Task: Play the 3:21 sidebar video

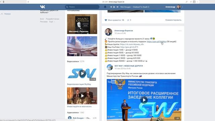Action: (x=82, y=96)
